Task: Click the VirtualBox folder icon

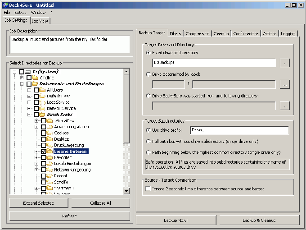Action: click(x=49, y=121)
